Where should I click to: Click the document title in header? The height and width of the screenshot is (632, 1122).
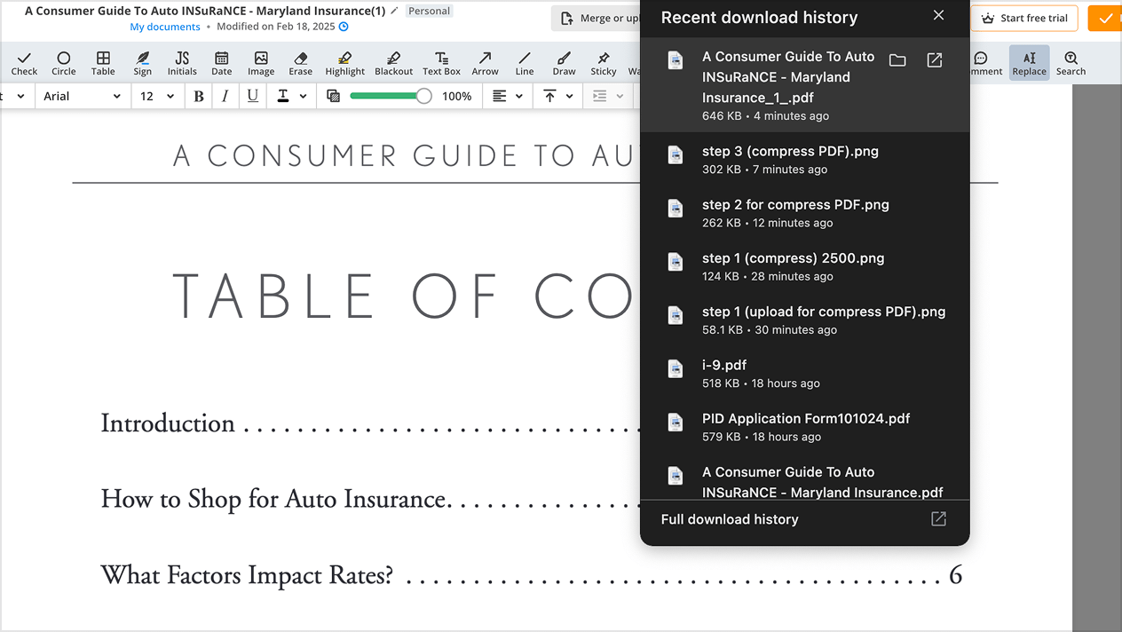205,11
